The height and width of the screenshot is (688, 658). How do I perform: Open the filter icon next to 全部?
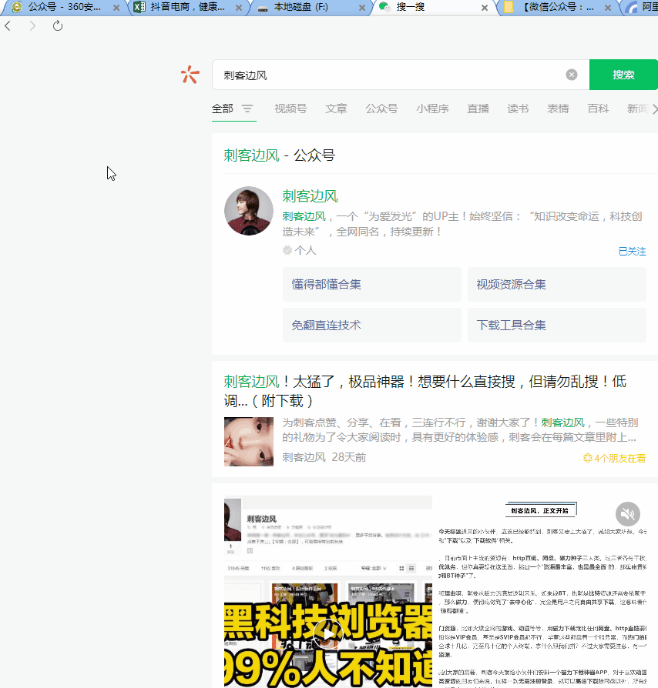pyautogui.click(x=247, y=109)
